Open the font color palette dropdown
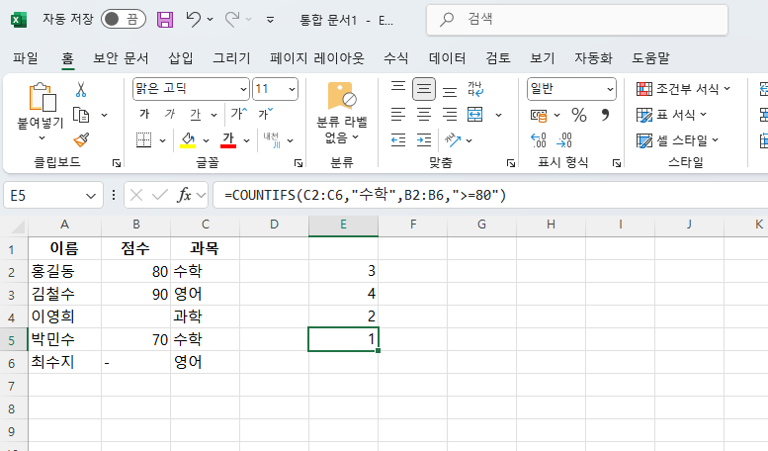 (x=246, y=140)
